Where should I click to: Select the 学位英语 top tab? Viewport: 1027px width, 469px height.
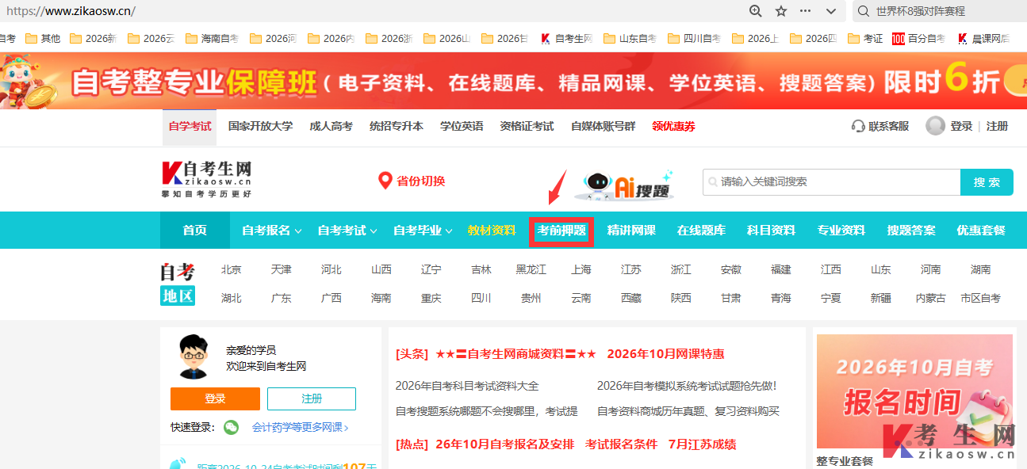click(462, 126)
